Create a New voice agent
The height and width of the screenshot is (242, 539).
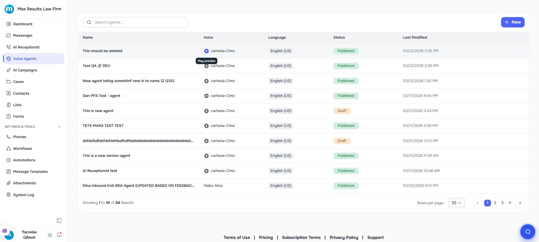tap(512, 22)
